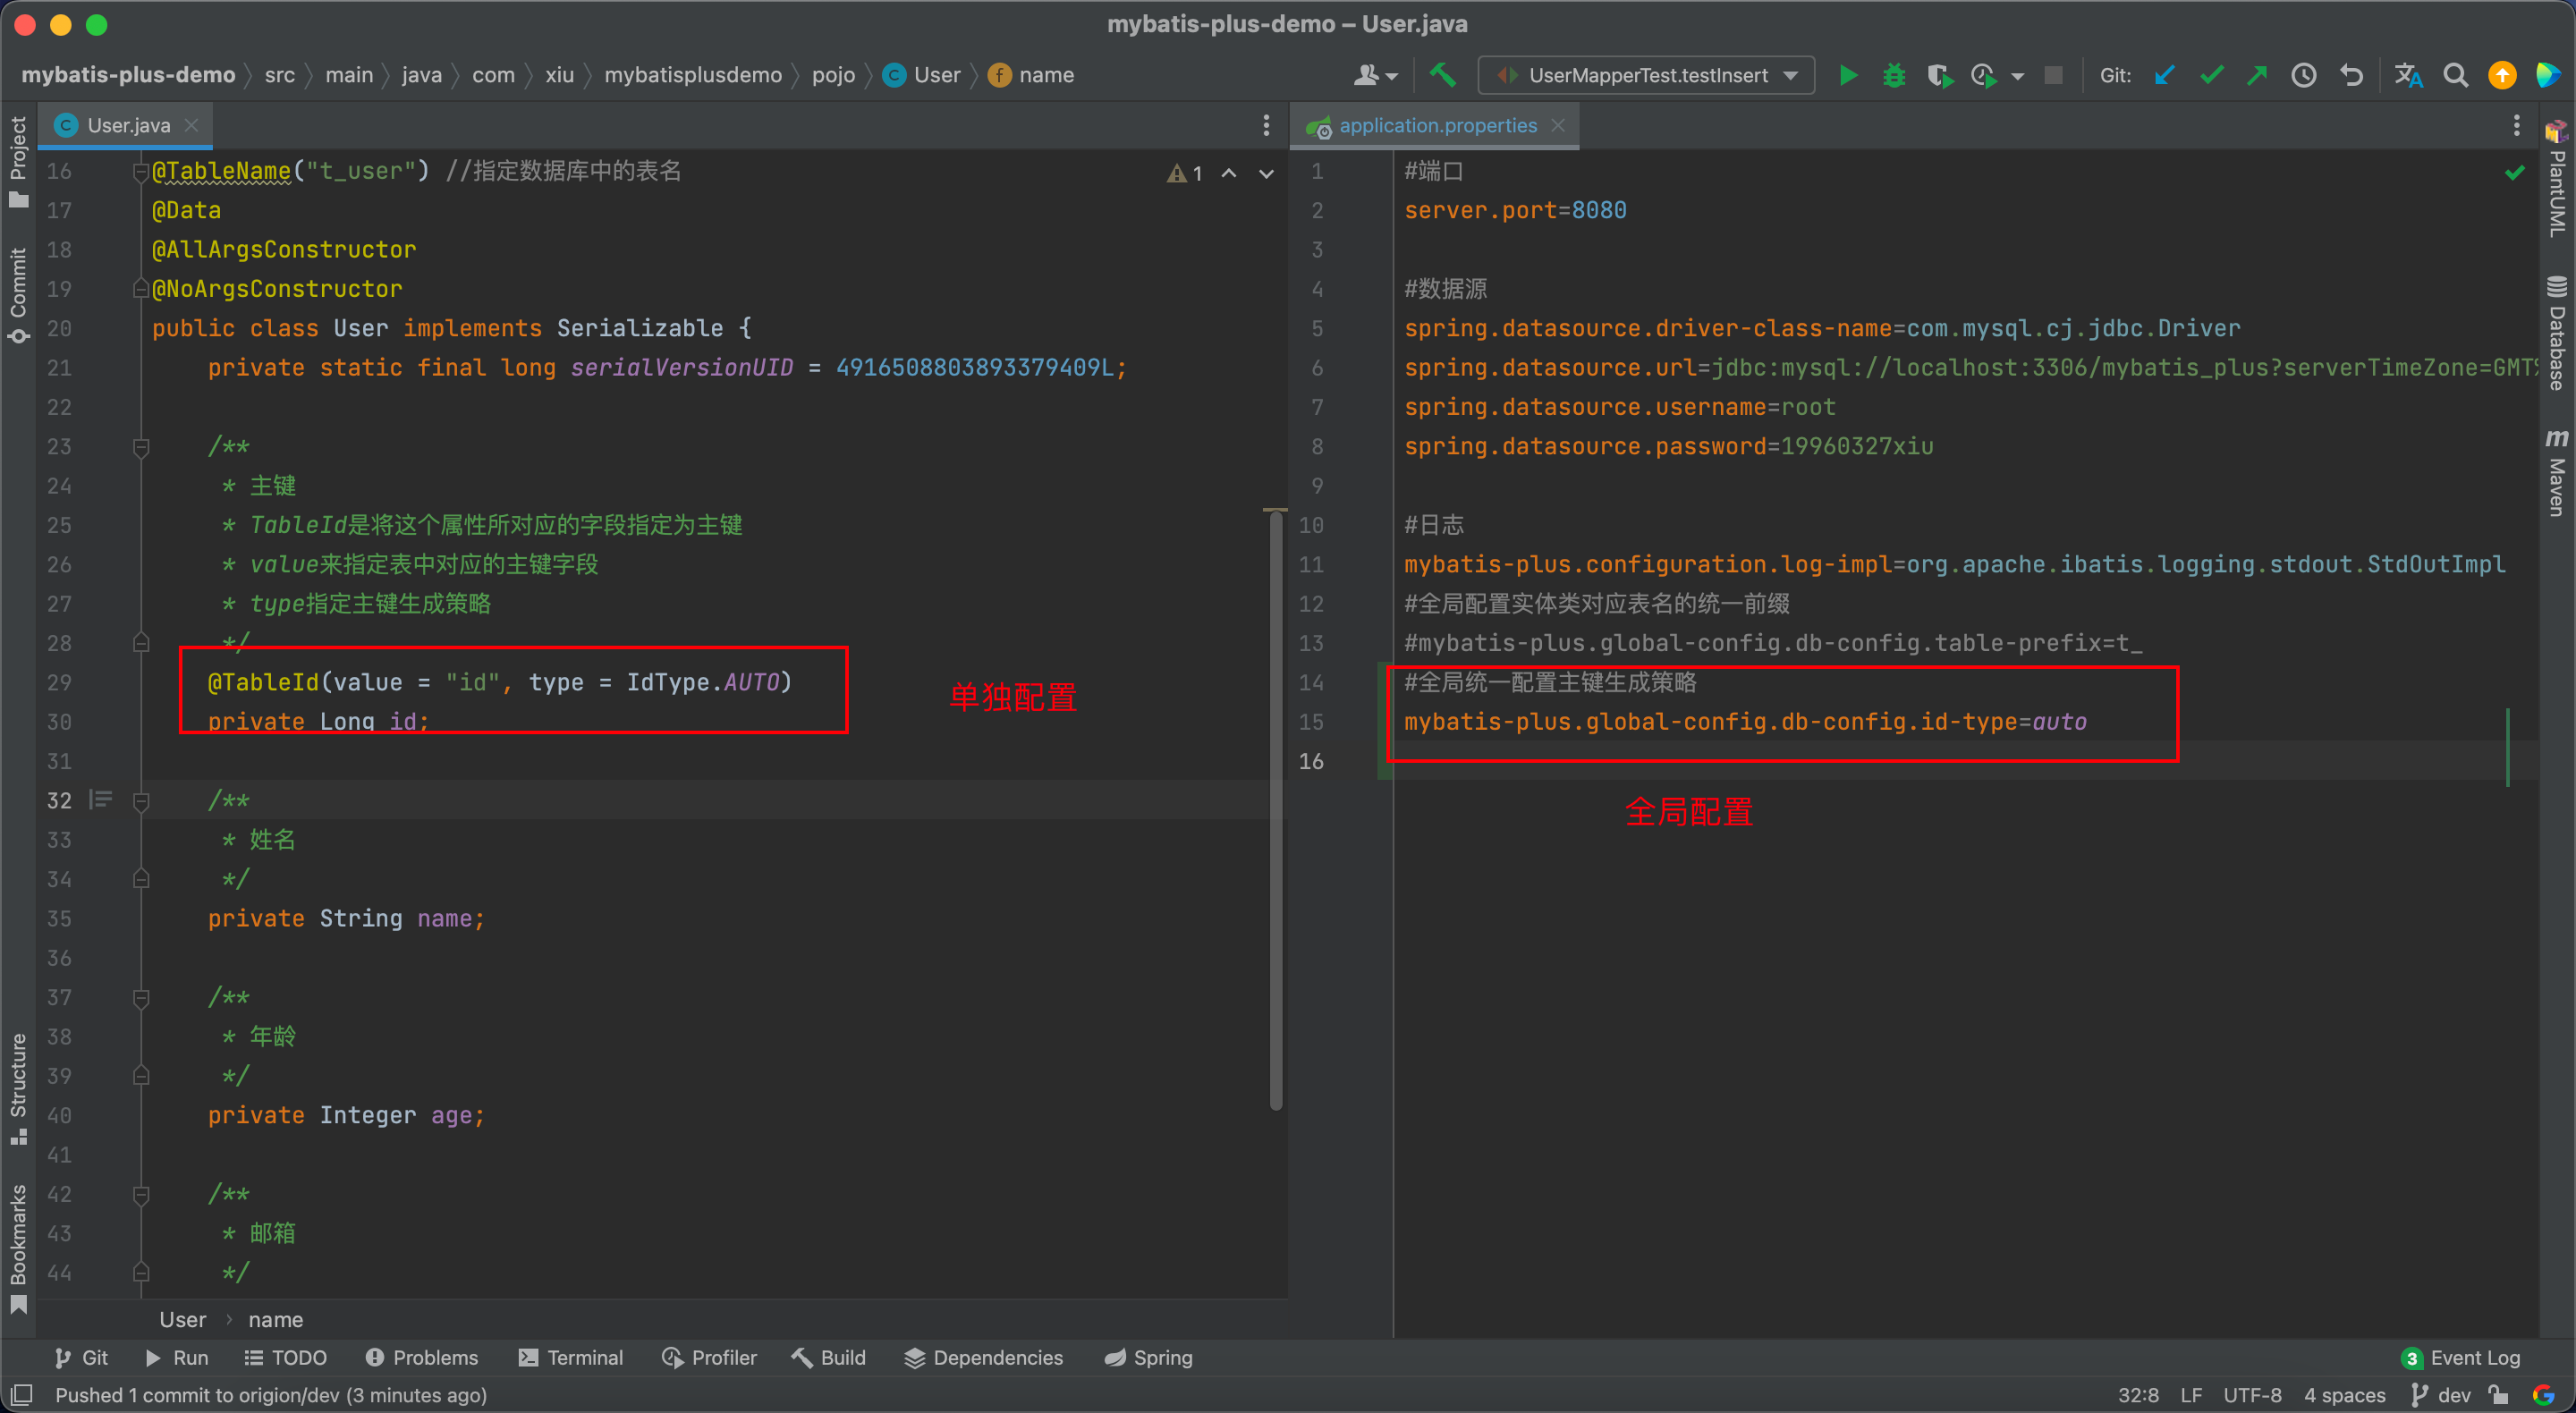Go to previous highlighted error arrow
Viewport: 2576px width, 1413px height.
1229,173
